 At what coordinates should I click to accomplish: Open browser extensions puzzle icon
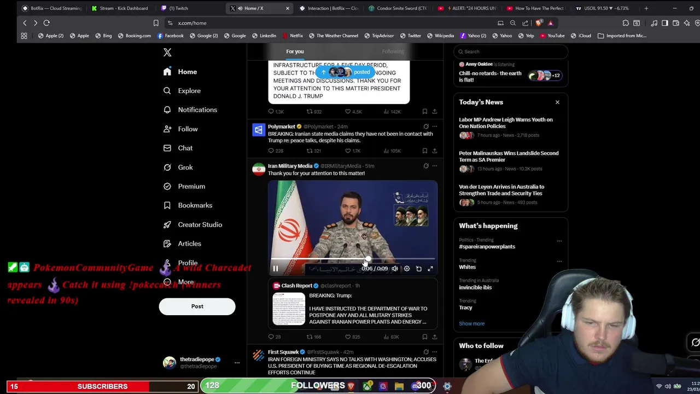tap(626, 23)
